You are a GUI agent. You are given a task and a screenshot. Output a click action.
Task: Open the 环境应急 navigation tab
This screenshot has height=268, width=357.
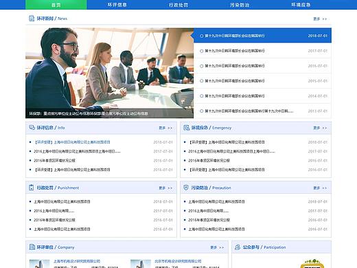pos(301,5)
